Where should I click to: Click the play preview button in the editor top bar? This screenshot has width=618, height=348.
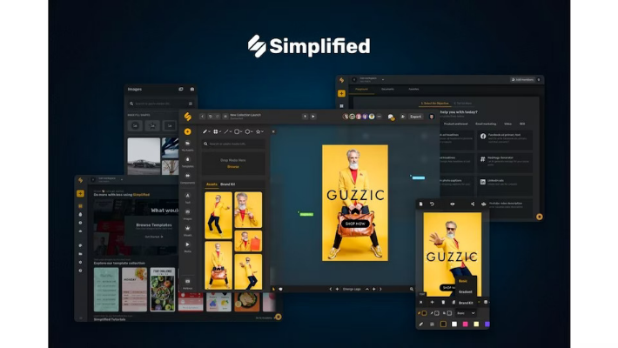pos(313,117)
